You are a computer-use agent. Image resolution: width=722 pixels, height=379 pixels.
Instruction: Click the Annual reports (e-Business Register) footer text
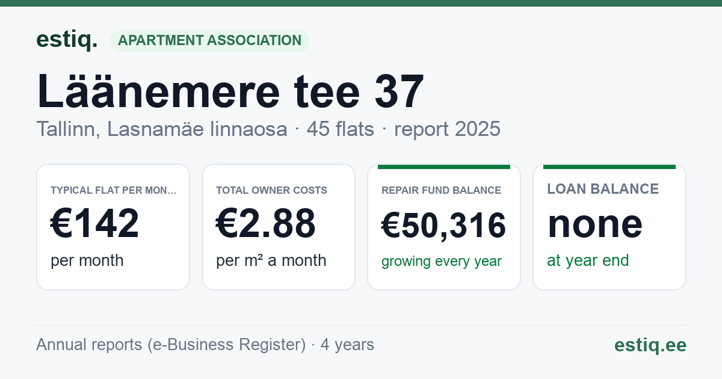(171, 345)
